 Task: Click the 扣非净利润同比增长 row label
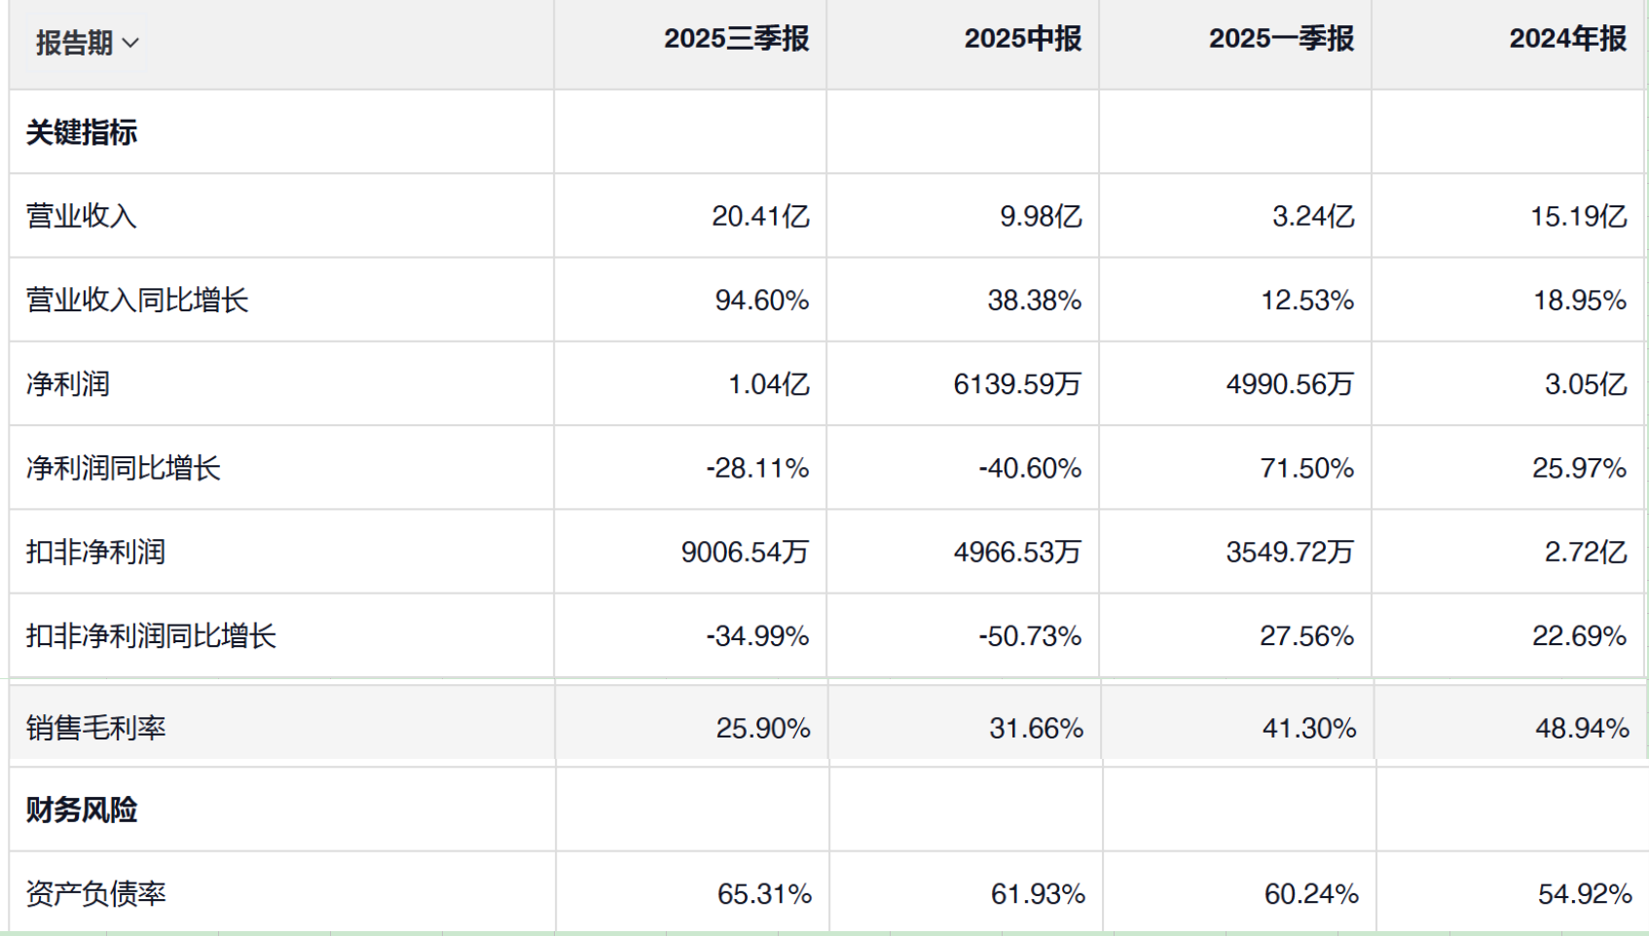point(151,636)
